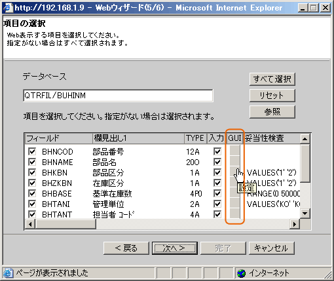
Task: Open GUI settings button for BHKBN row
Action: (x=235, y=172)
